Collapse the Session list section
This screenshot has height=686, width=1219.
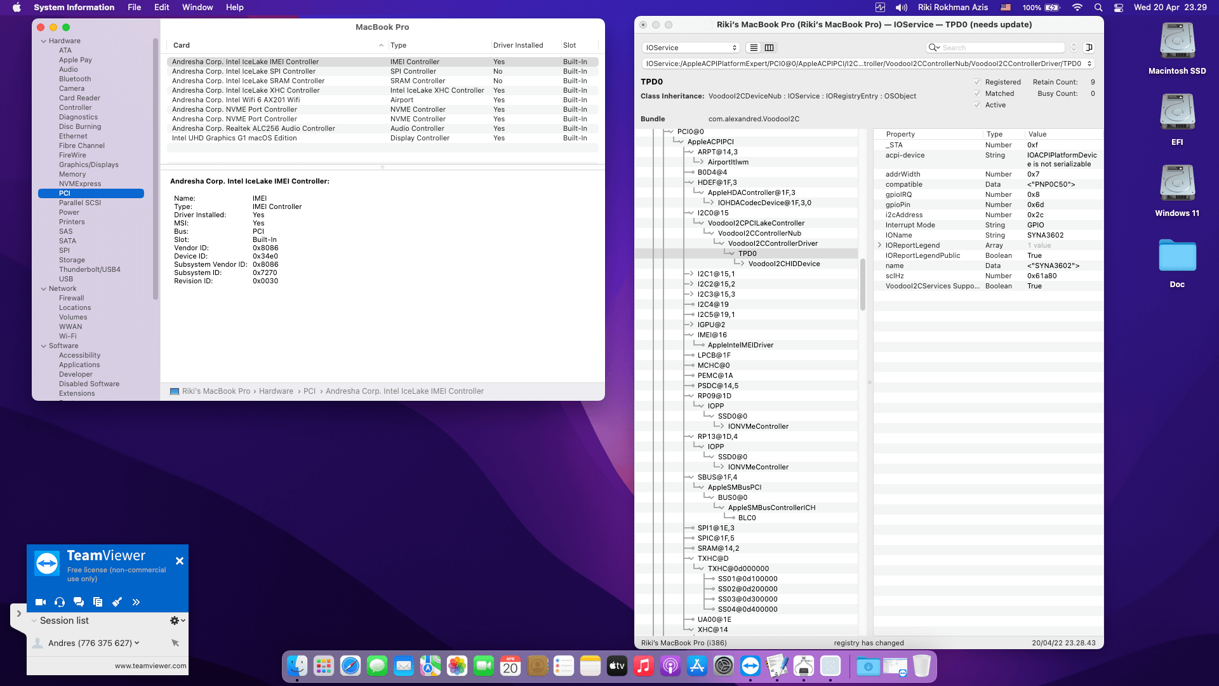pos(34,621)
